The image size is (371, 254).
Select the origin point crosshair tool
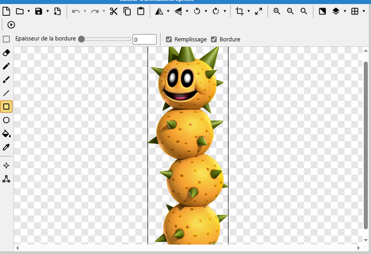(6, 165)
